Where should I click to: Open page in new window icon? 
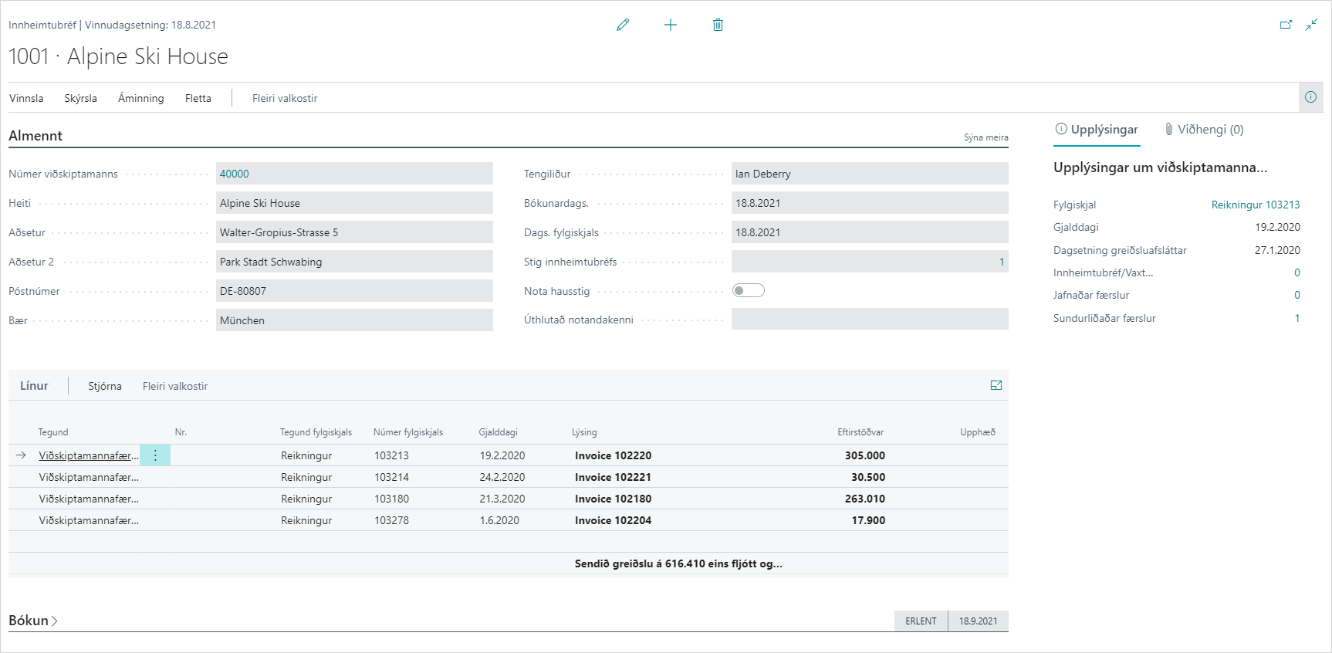point(1286,25)
